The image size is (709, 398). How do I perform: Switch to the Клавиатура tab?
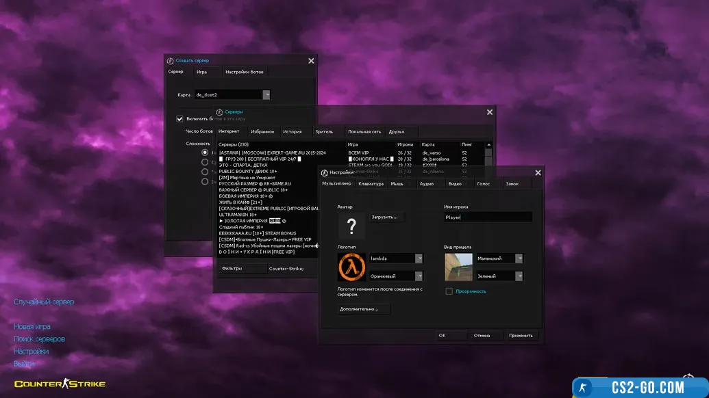pos(371,184)
